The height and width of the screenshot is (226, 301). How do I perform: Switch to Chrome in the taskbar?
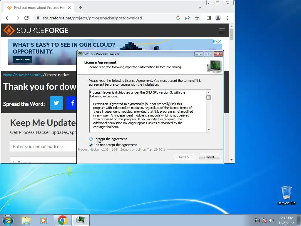(62, 220)
